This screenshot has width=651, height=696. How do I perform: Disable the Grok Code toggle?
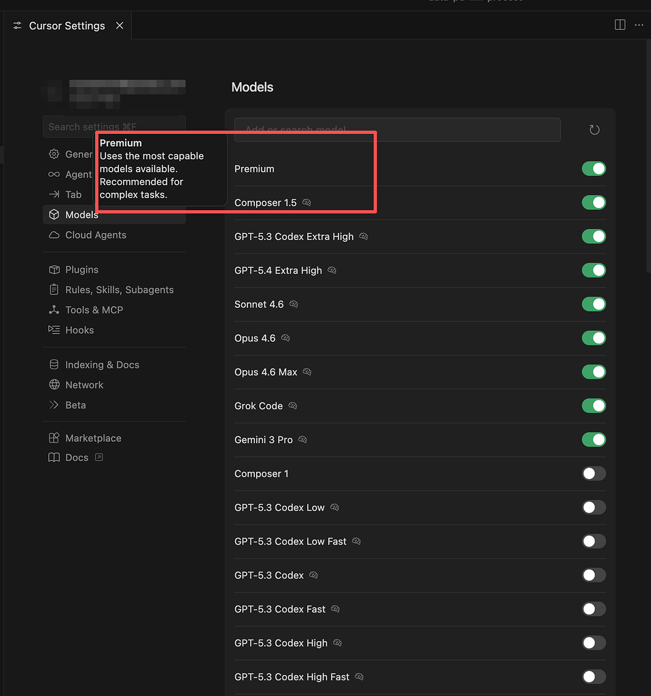(x=594, y=406)
